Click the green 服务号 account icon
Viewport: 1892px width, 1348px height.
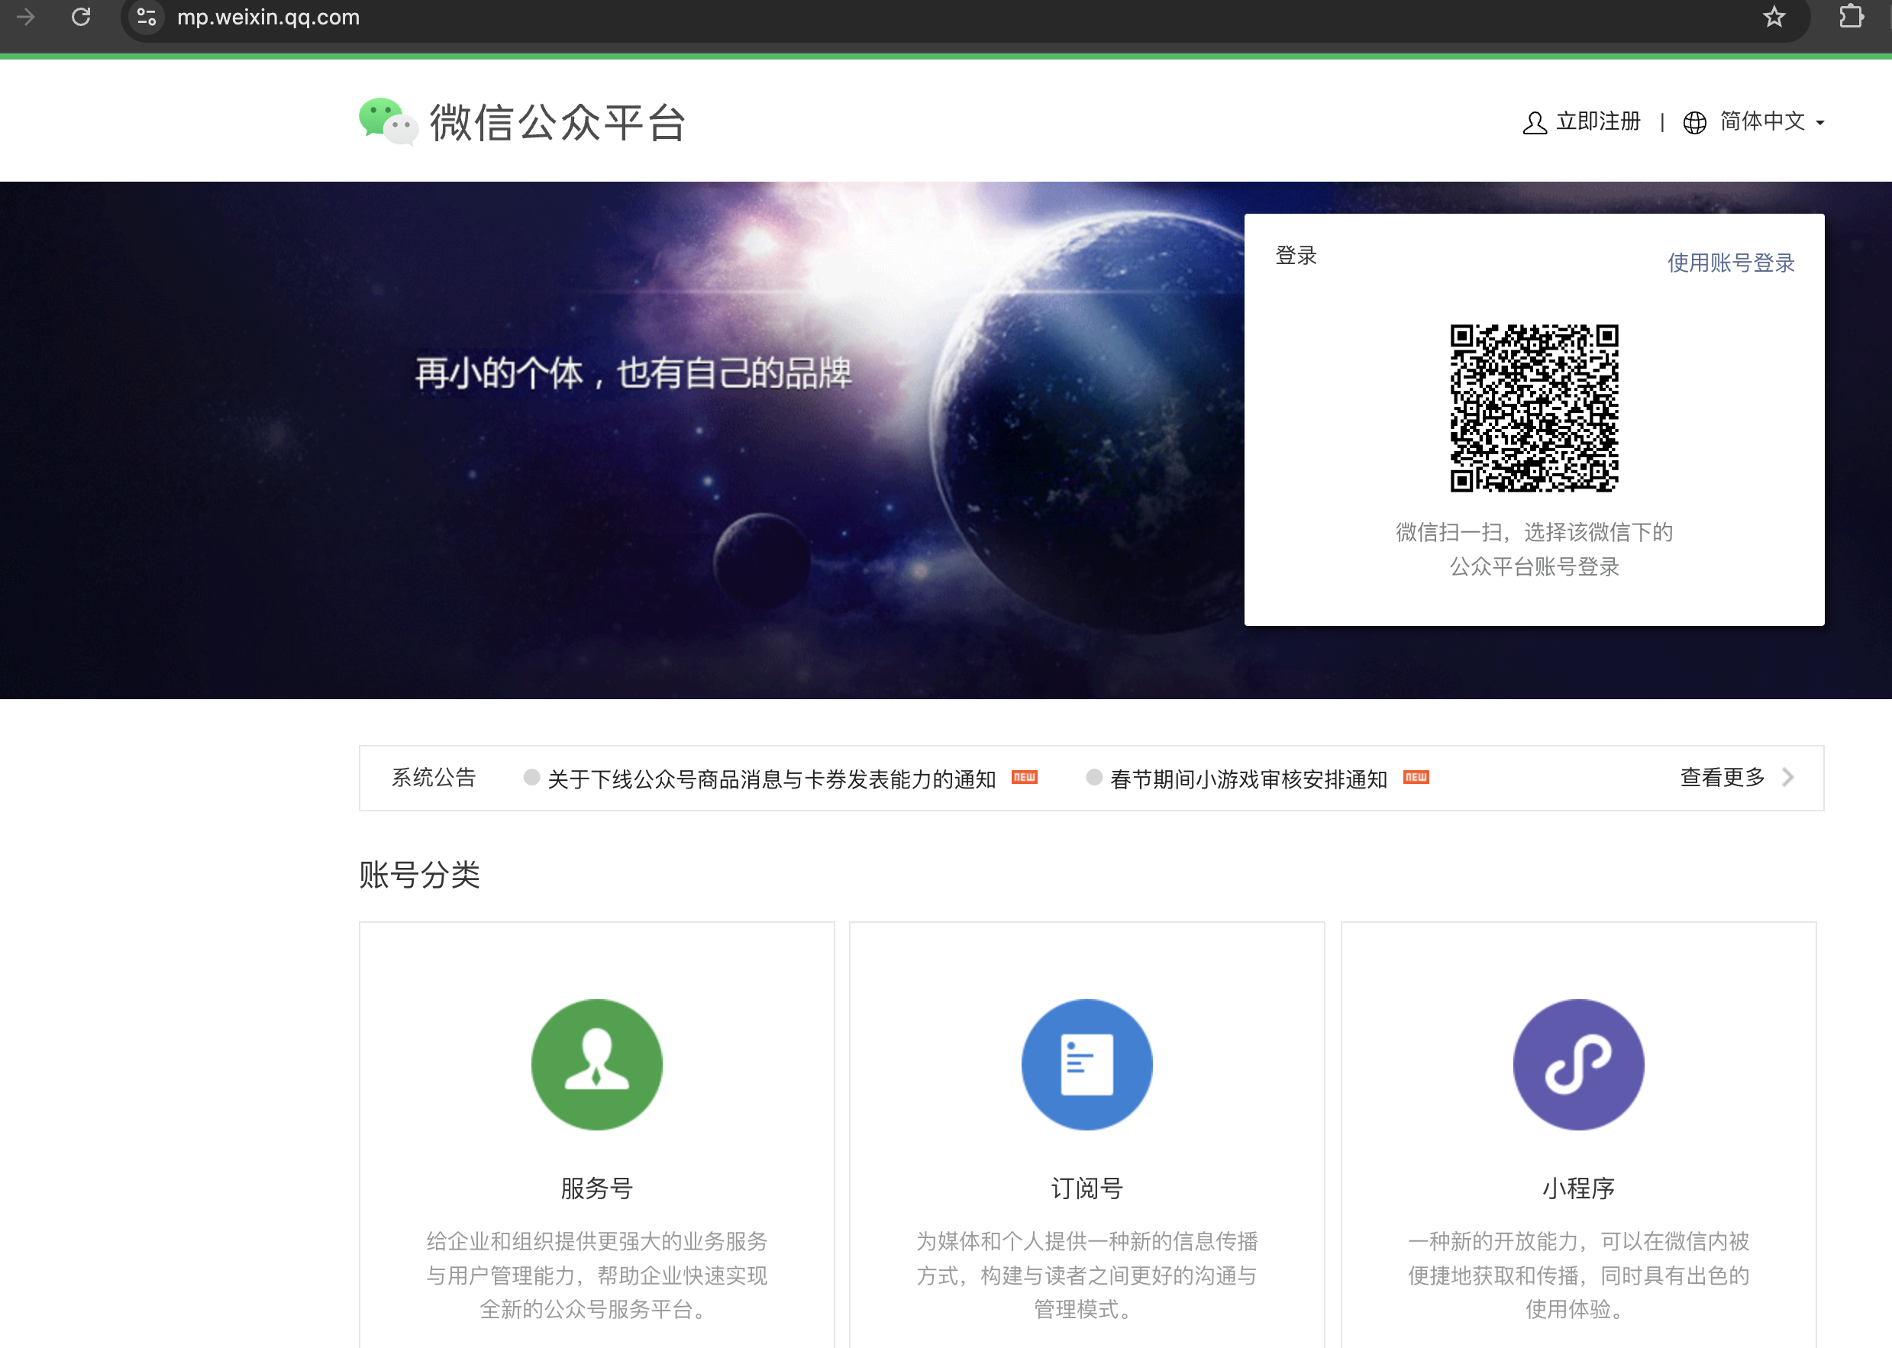click(x=596, y=1064)
